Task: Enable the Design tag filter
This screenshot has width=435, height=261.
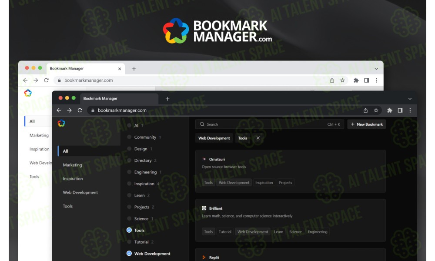Action: pyautogui.click(x=129, y=149)
